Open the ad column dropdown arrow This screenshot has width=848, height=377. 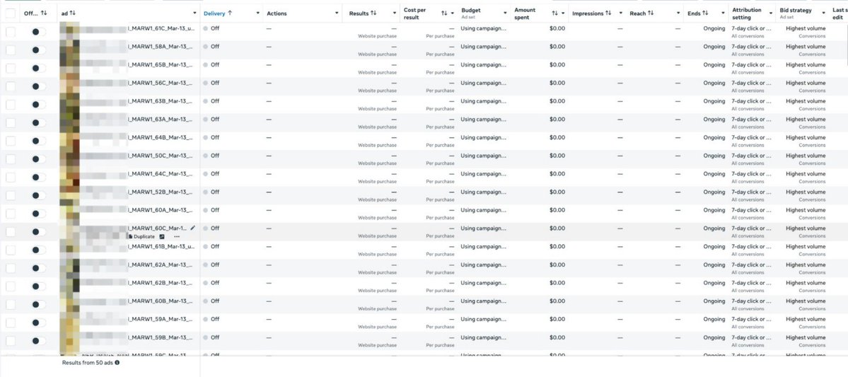[x=194, y=13]
